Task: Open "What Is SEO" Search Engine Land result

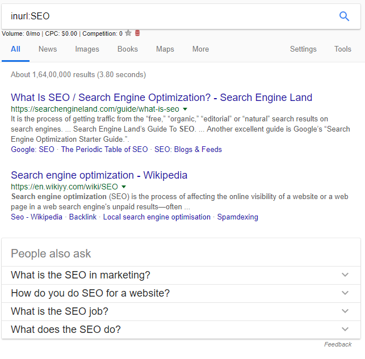Action: click(161, 98)
